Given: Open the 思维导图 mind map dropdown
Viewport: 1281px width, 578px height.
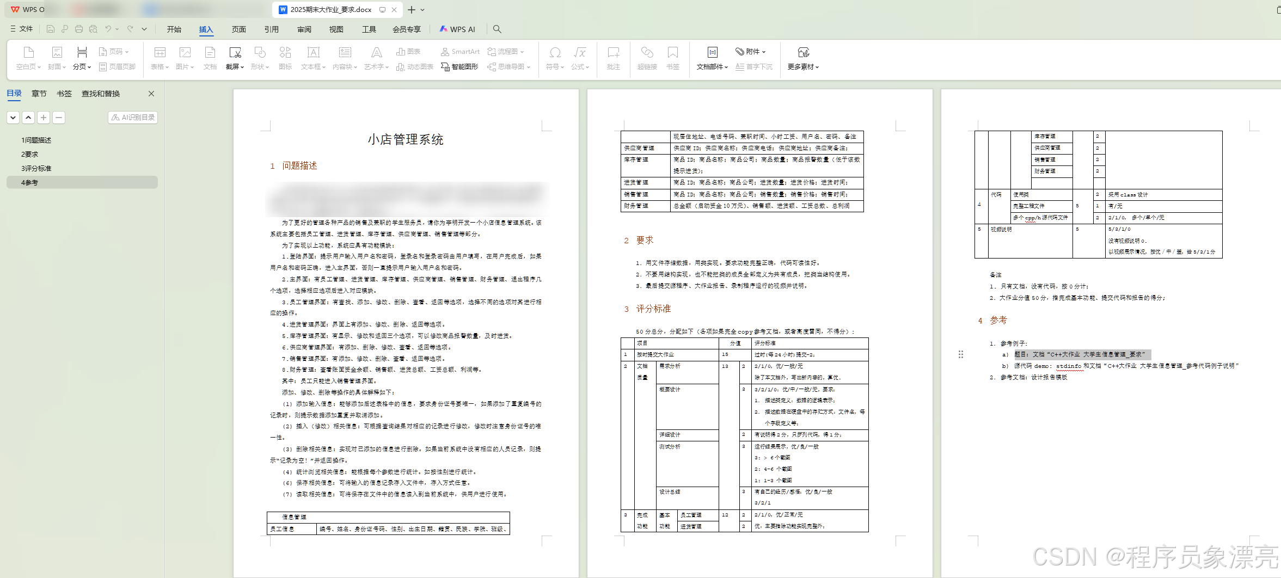Looking at the screenshot, I should (x=508, y=66).
